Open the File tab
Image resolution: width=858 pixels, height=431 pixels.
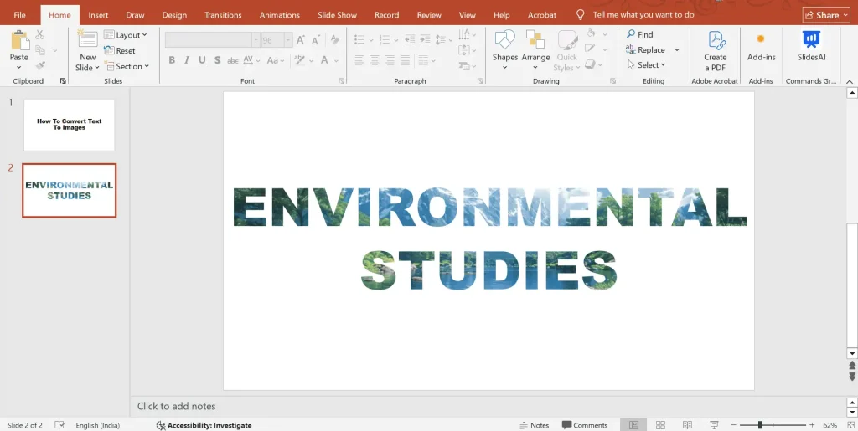pos(20,15)
